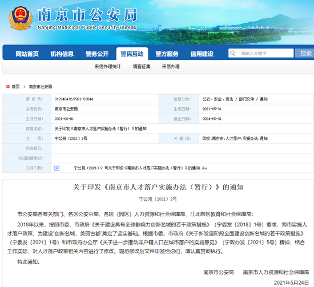Click the article title heading

(x=158, y=187)
